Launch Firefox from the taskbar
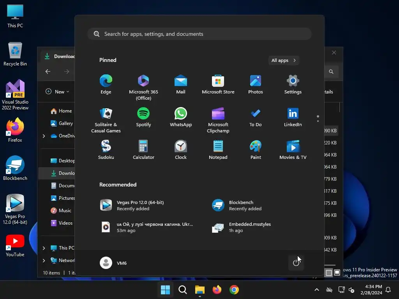The width and height of the screenshot is (399, 299). (217, 290)
